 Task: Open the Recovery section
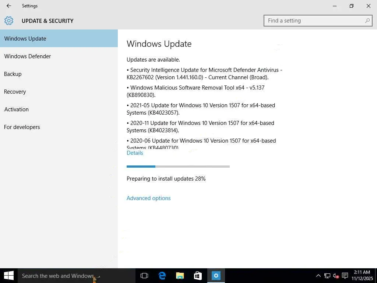coord(59,92)
